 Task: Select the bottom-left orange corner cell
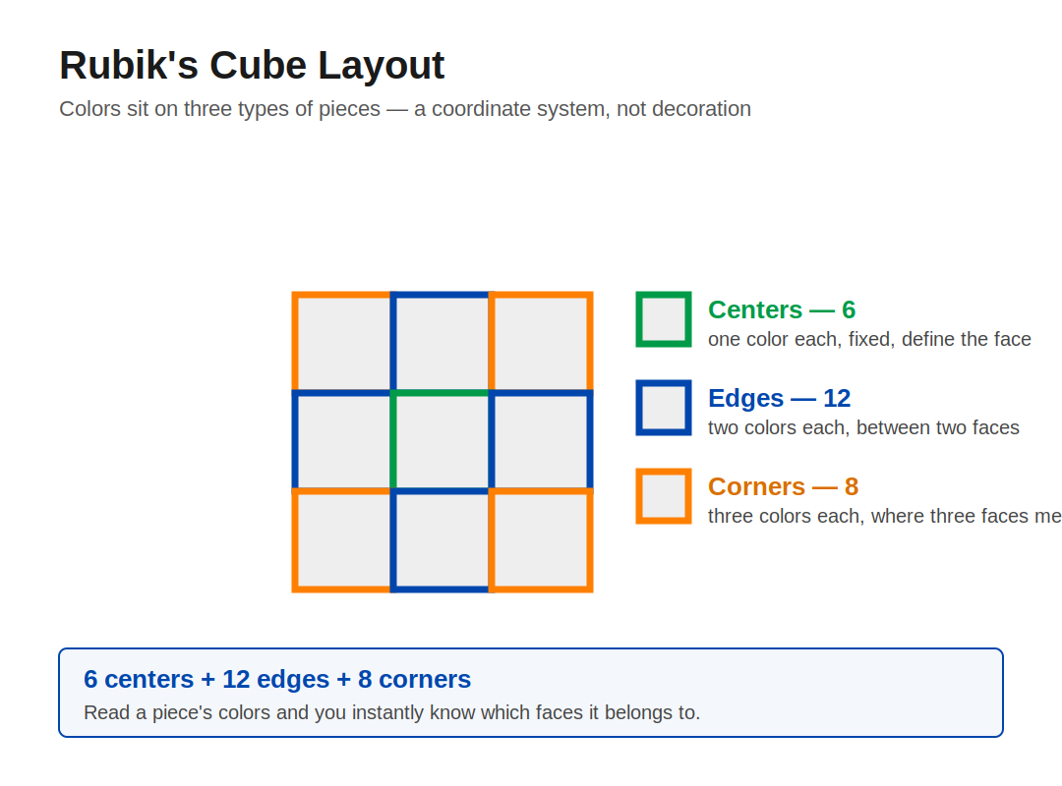tap(344, 540)
